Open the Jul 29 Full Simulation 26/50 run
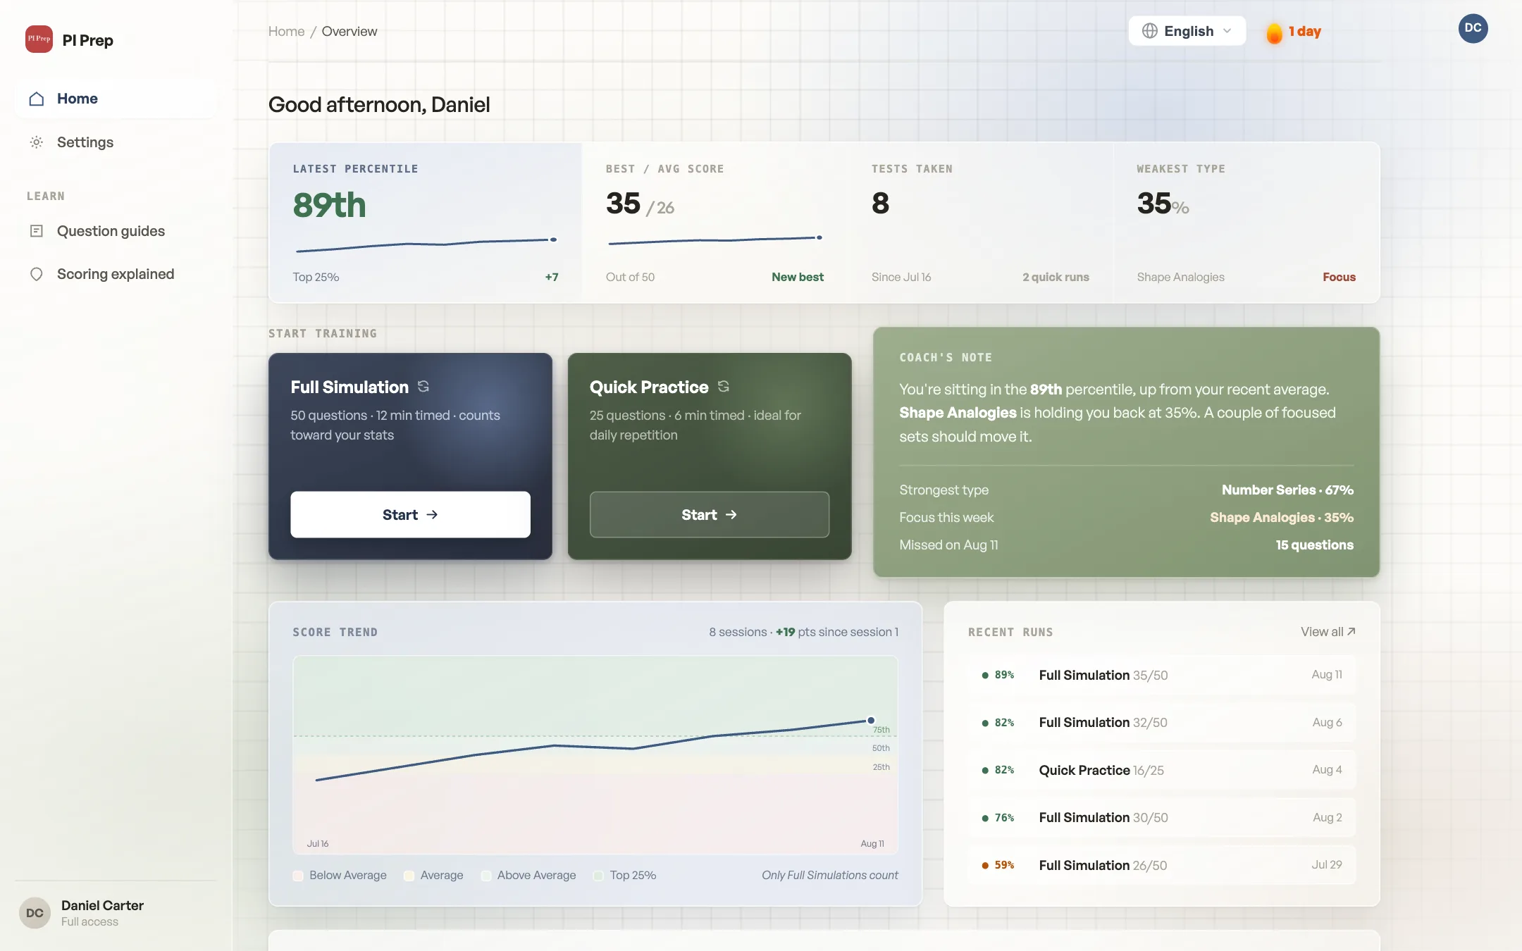The height and width of the screenshot is (951, 1522). (x=1162, y=865)
